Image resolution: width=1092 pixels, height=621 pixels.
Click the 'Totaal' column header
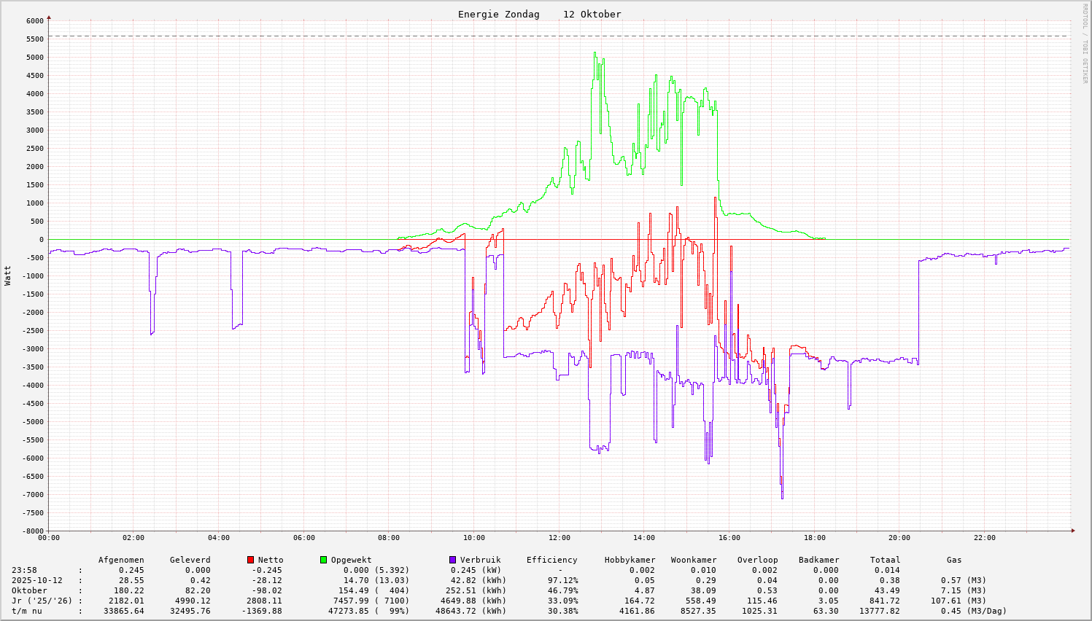(885, 560)
